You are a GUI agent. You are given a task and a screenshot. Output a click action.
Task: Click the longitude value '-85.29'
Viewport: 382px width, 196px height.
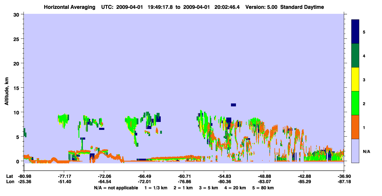point(304,182)
